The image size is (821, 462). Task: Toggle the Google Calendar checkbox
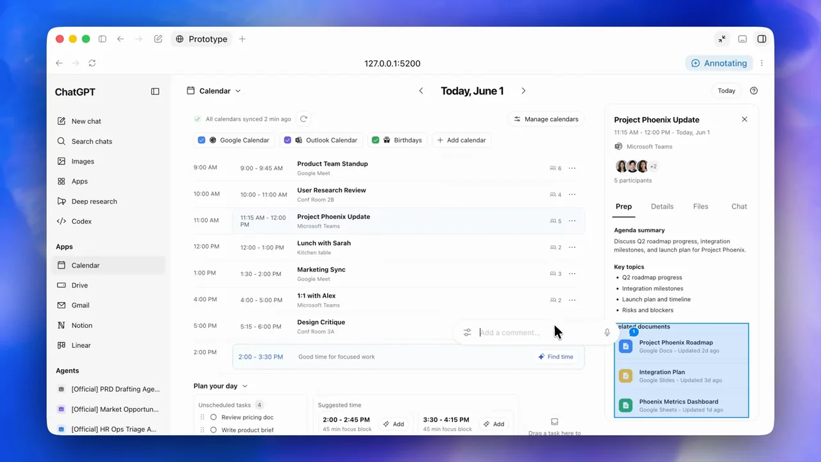201,140
